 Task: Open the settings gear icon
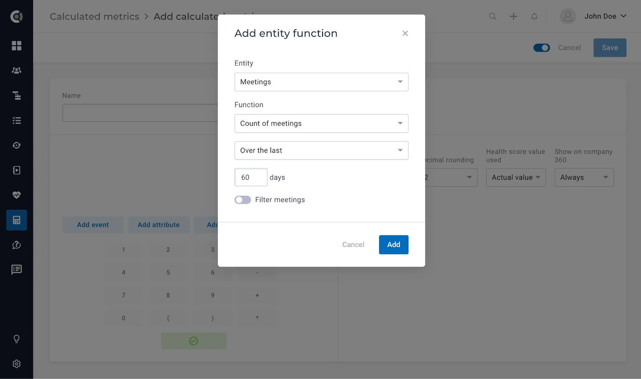[x=16, y=364]
